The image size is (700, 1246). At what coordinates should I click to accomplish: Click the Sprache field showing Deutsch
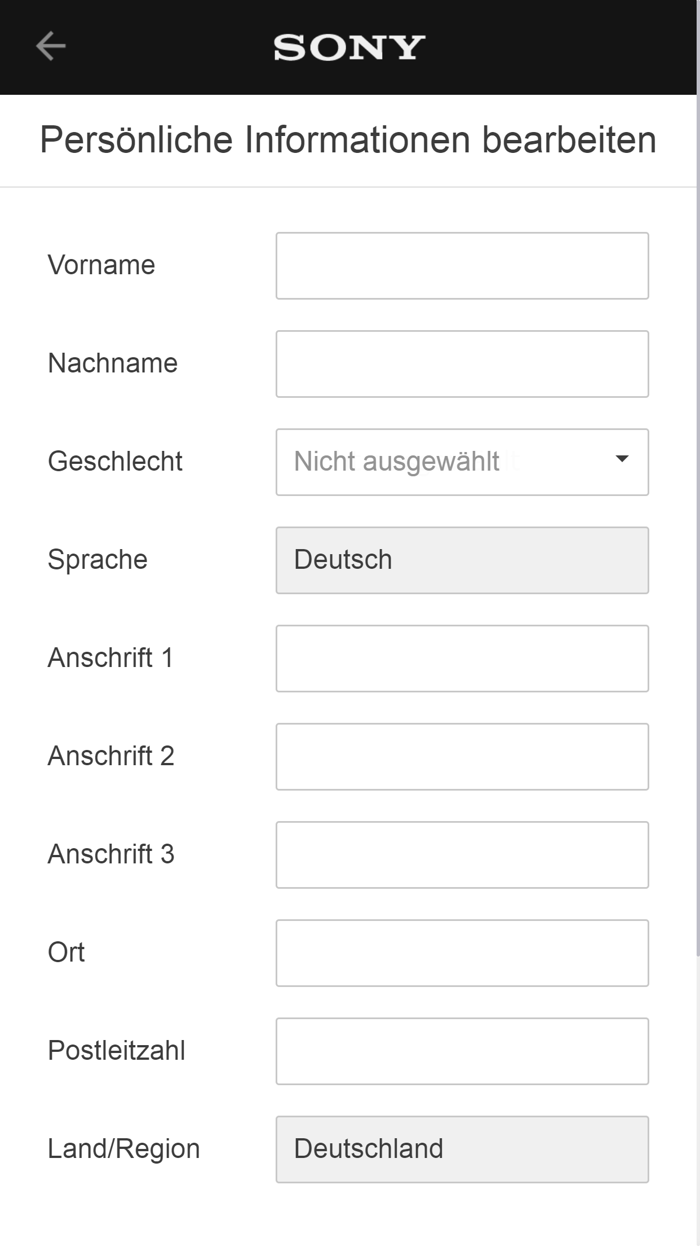(x=462, y=559)
